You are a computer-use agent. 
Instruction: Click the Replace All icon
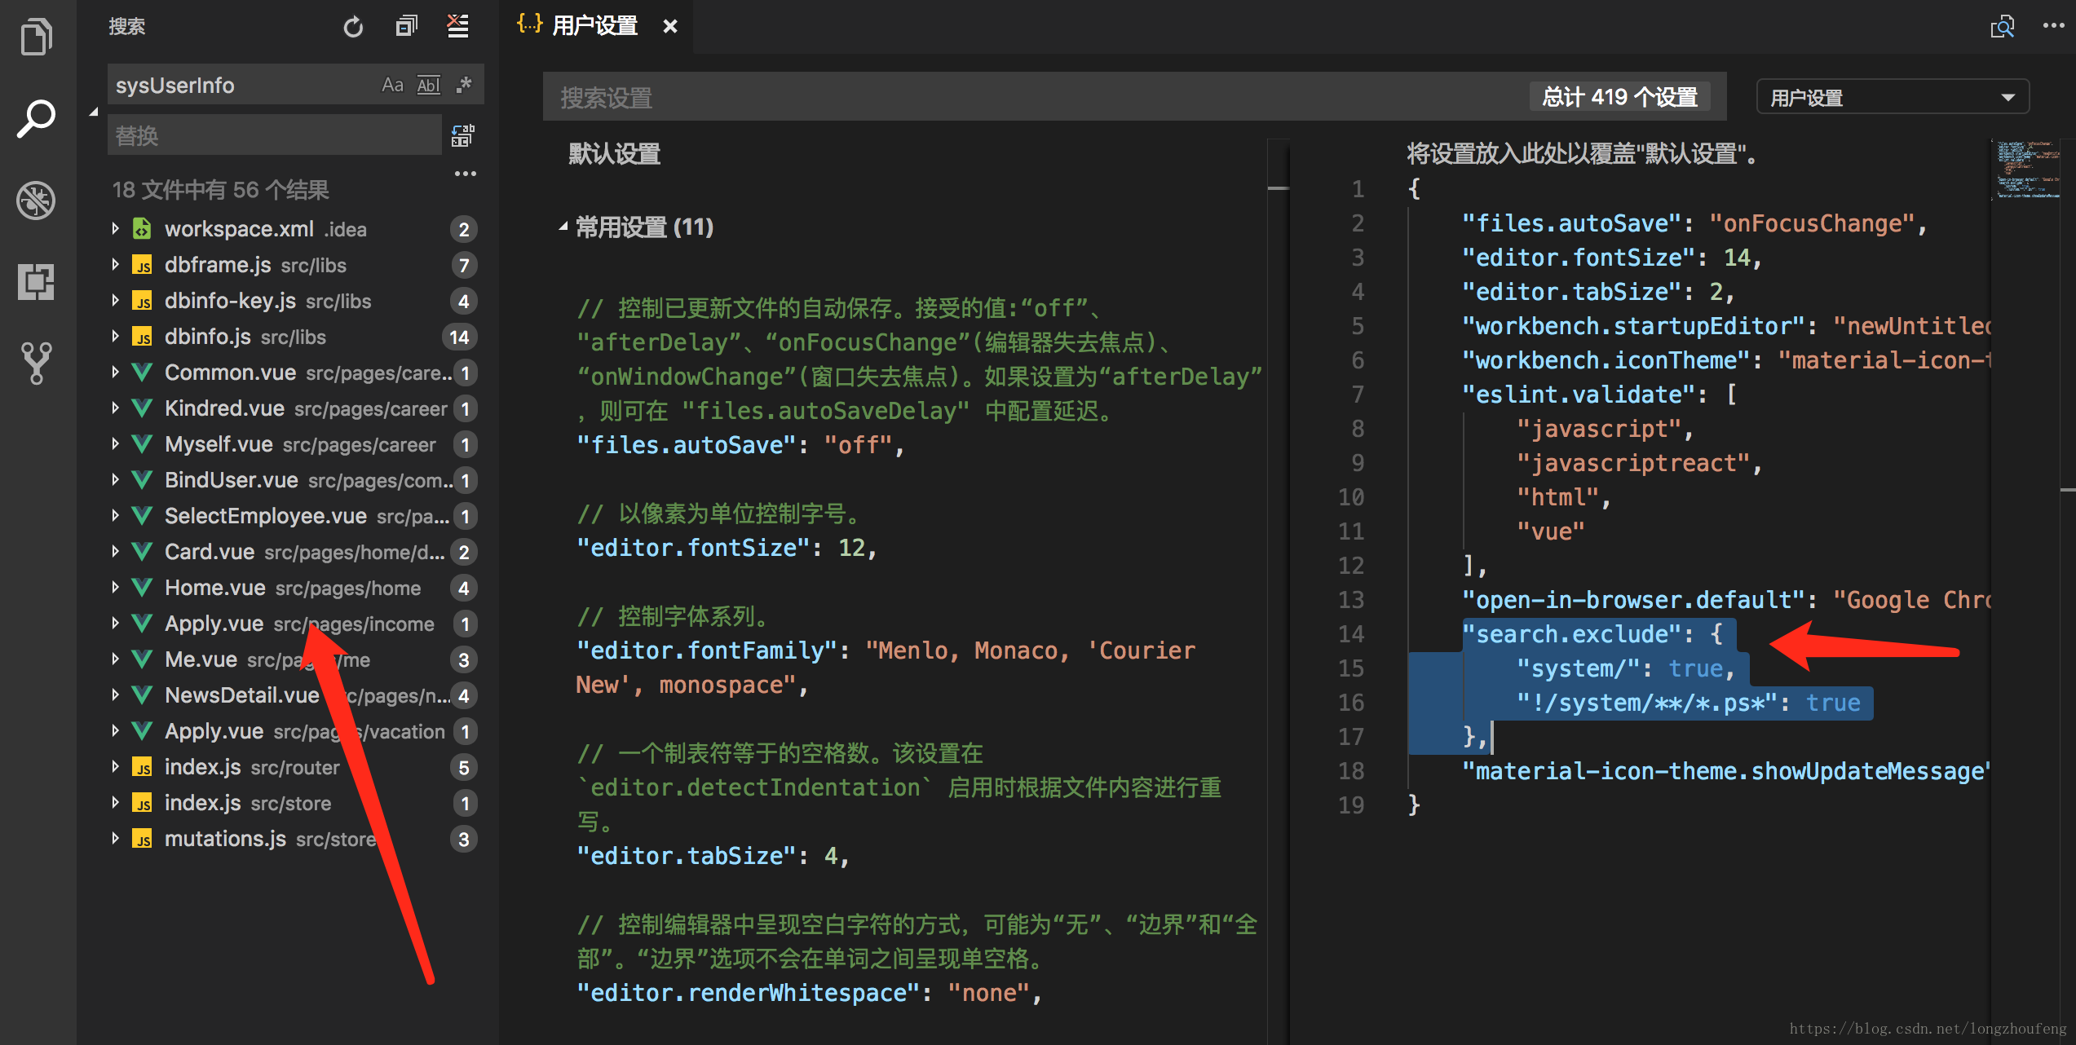click(463, 135)
